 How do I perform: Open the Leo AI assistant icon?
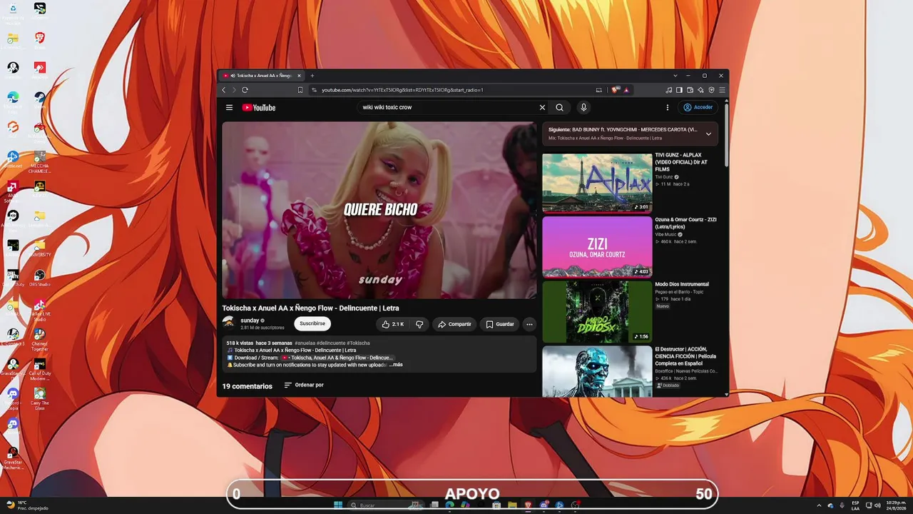click(700, 90)
